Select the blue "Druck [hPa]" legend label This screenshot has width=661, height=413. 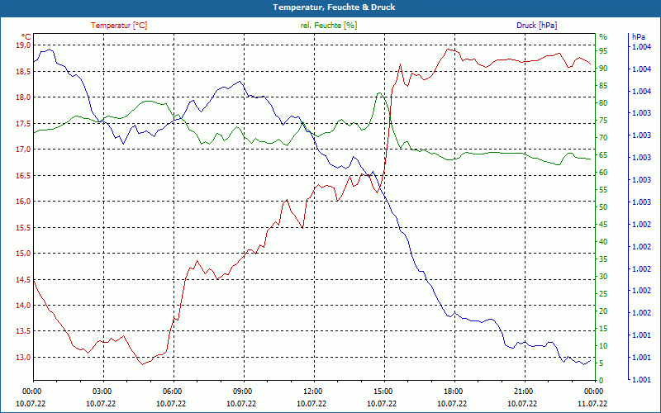(536, 26)
